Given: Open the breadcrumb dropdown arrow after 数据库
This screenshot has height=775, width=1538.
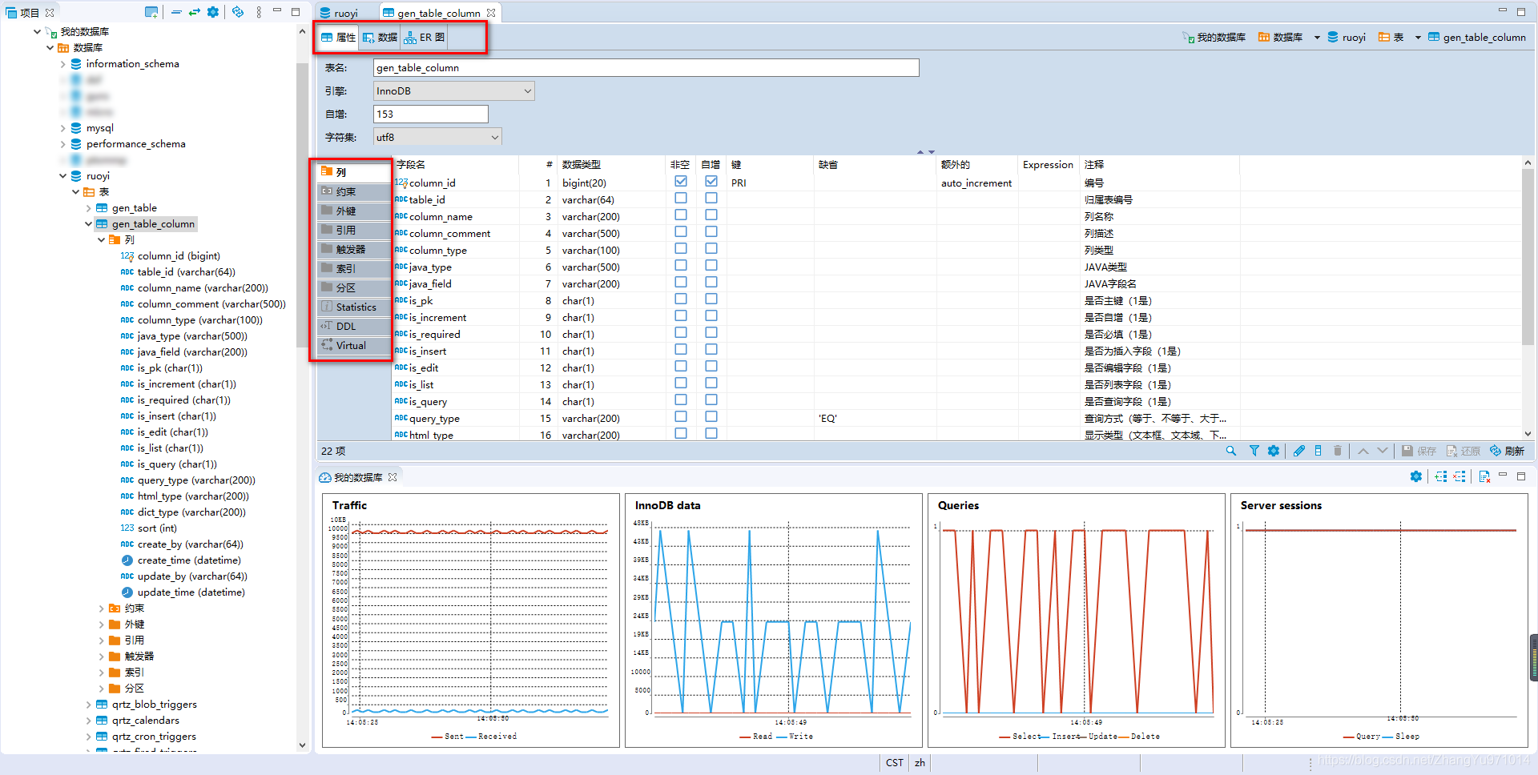Looking at the screenshot, I should click(1317, 38).
